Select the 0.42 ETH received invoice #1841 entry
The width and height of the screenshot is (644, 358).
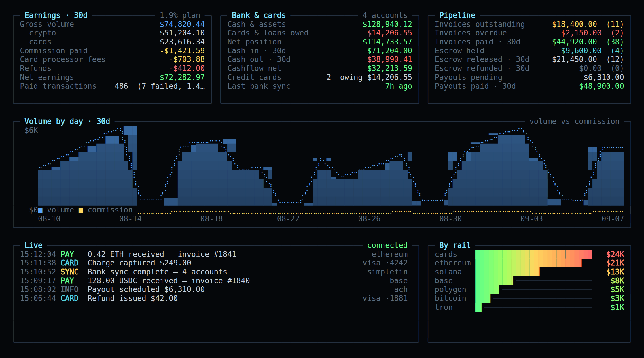[x=214, y=254]
